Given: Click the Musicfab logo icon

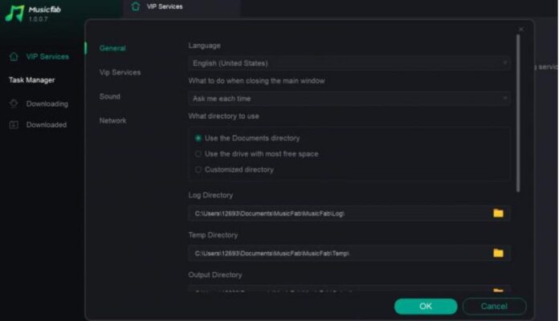Looking at the screenshot, I should tap(14, 14).
